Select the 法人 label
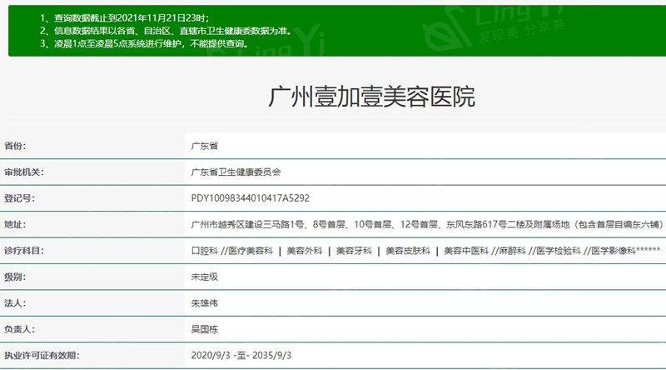666x370 pixels. click(x=15, y=303)
